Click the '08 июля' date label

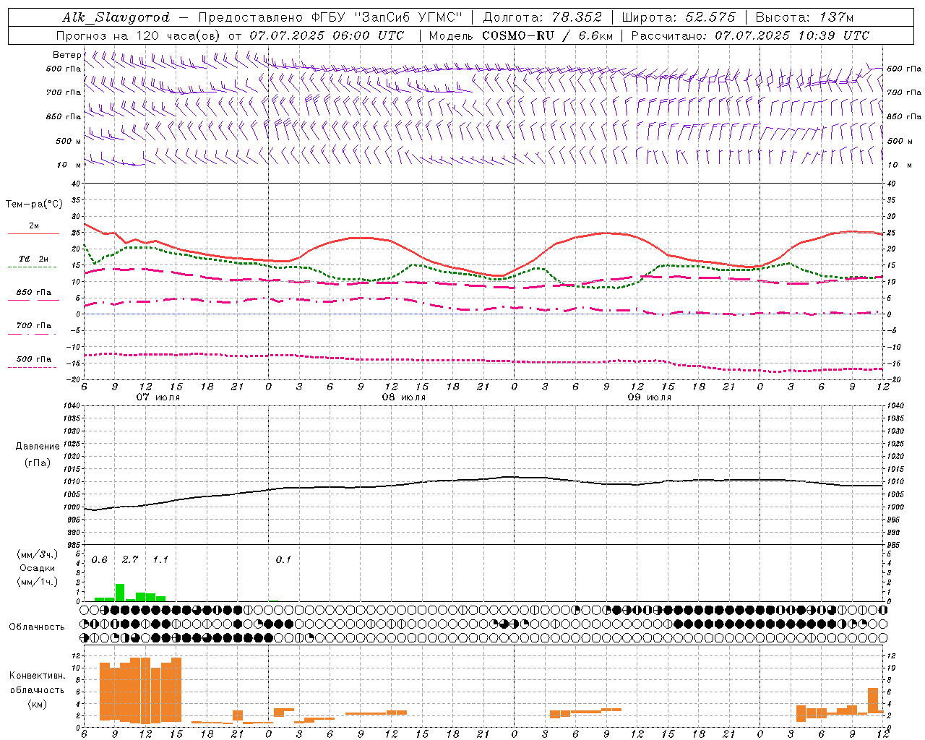click(x=404, y=397)
